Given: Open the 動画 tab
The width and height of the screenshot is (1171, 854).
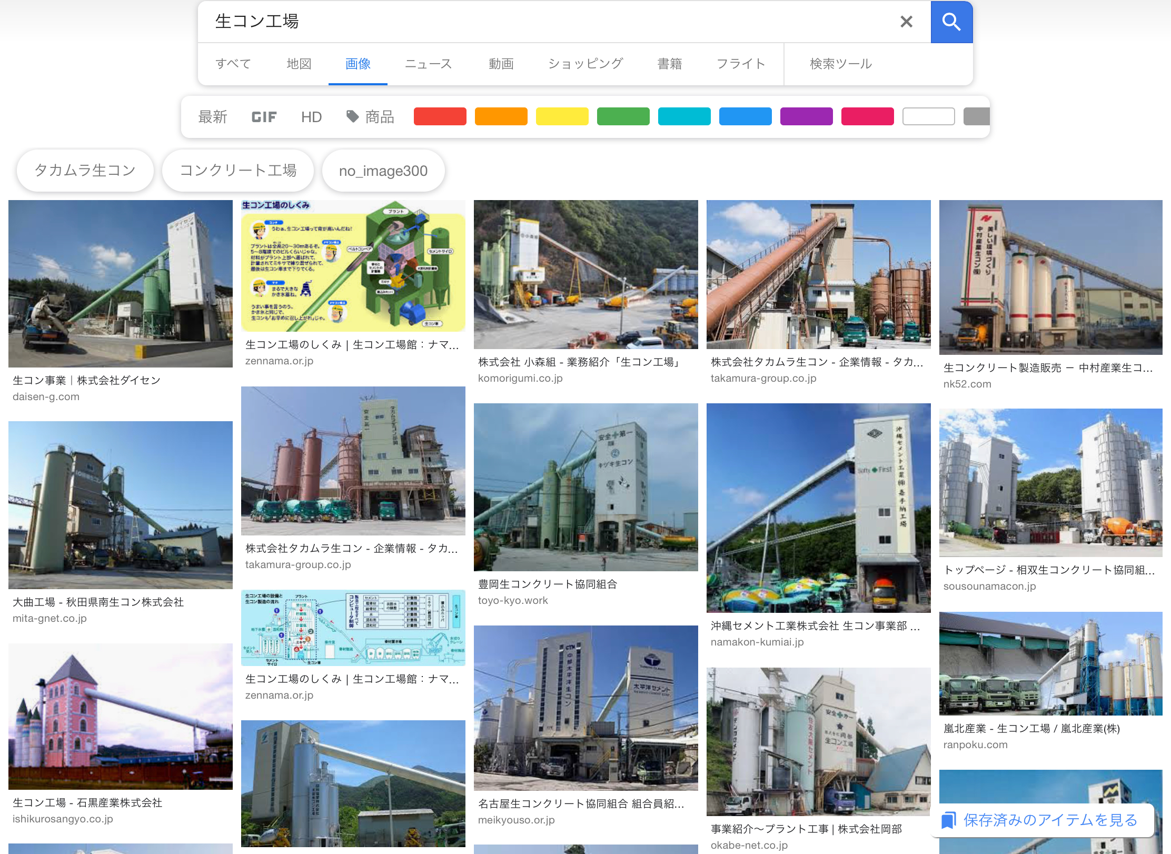Looking at the screenshot, I should coord(501,64).
